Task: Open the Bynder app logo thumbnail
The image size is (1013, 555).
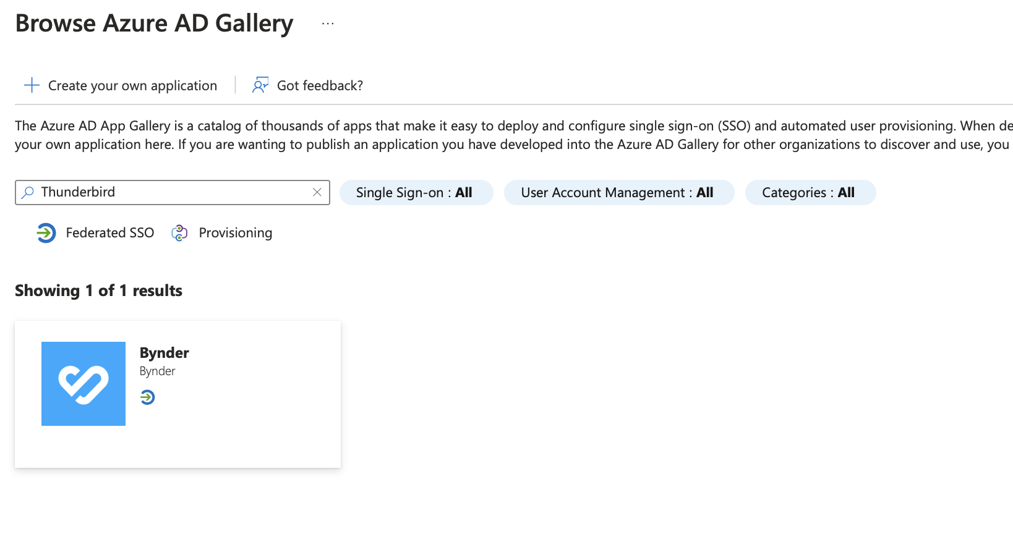Action: [x=83, y=384]
